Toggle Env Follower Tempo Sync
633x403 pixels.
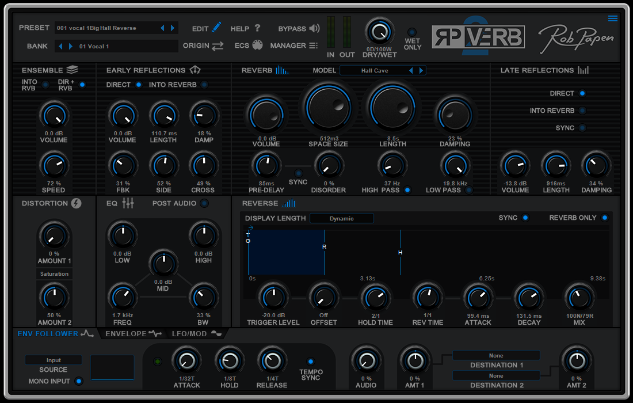click(x=310, y=361)
